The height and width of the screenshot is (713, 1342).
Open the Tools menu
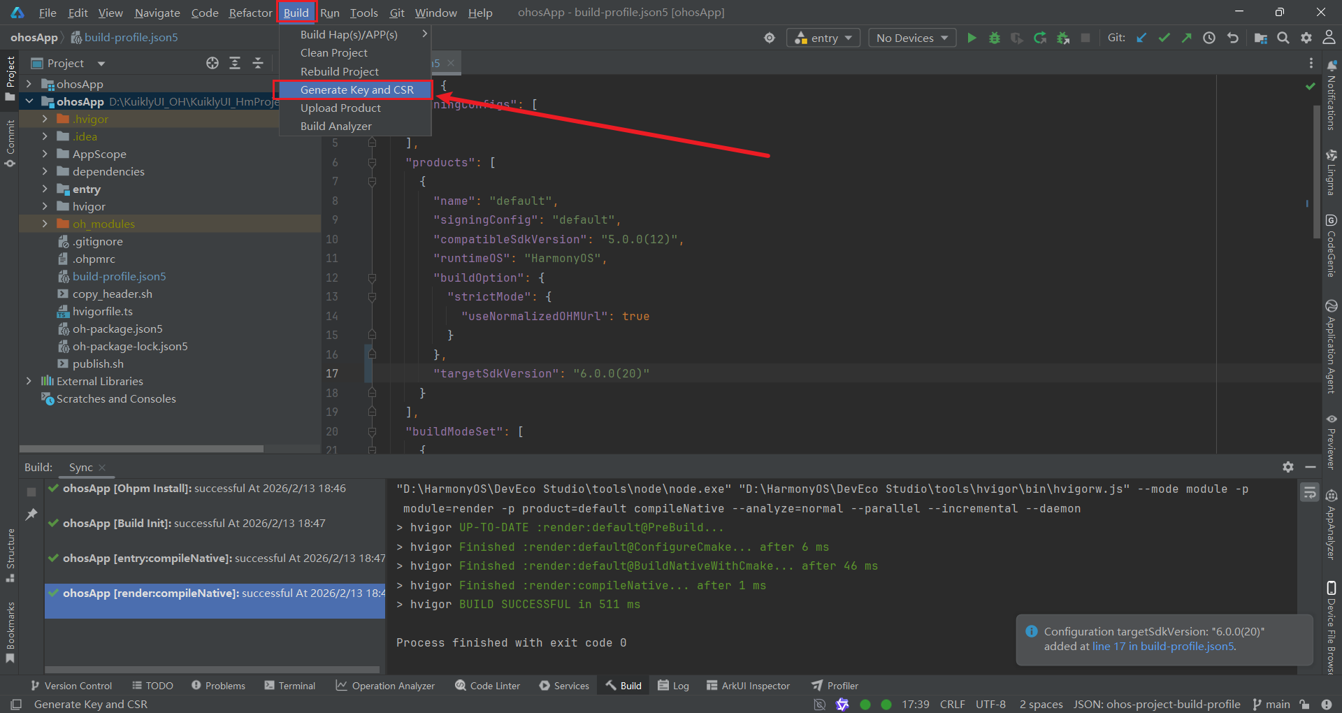click(x=363, y=13)
